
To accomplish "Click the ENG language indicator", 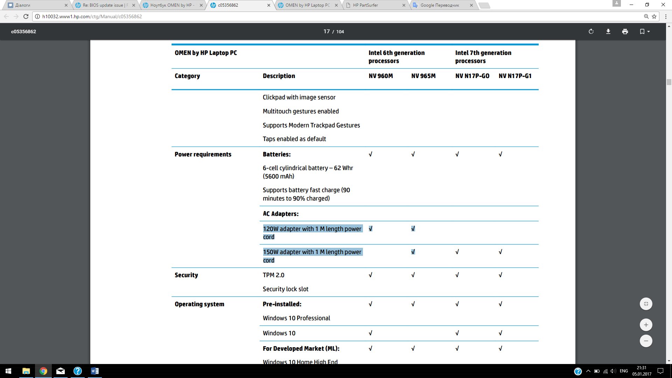I will pos(624,371).
